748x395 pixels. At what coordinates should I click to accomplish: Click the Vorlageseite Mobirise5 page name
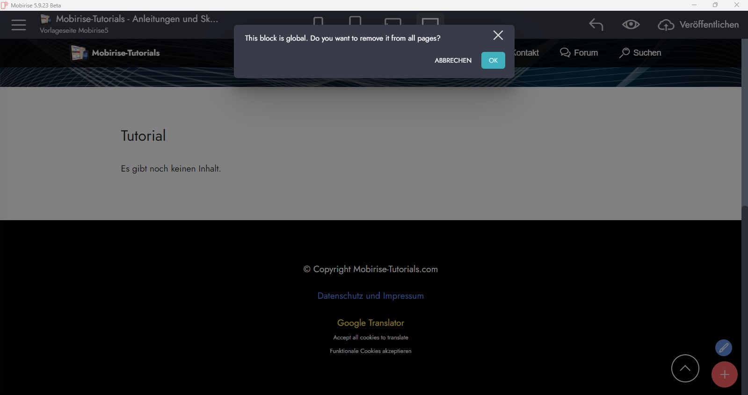[74, 30]
